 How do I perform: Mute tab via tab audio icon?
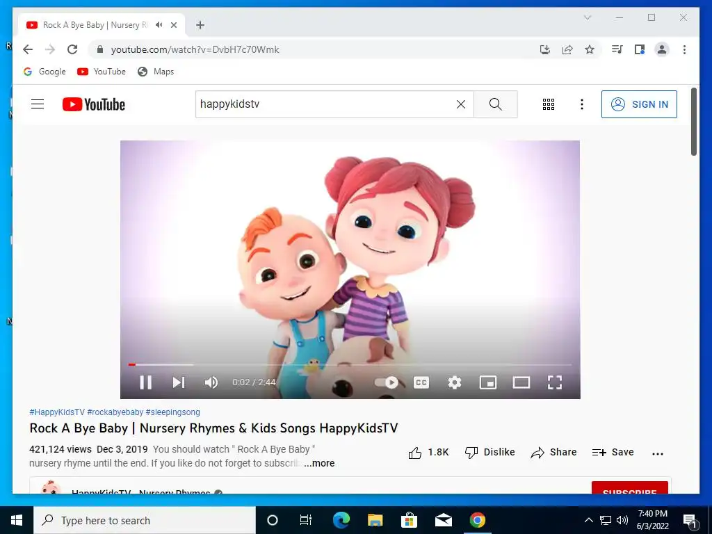[159, 25]
